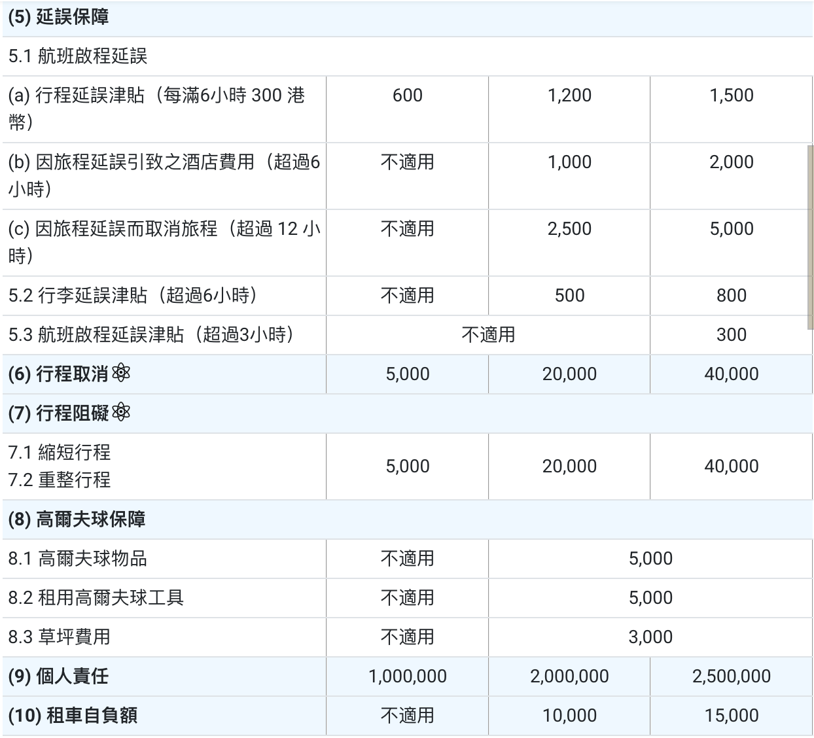The height and width of the screenshot is (738, 814).
Task: Click the 1,000,000 value for 個人責任
Action: [408, 676]
